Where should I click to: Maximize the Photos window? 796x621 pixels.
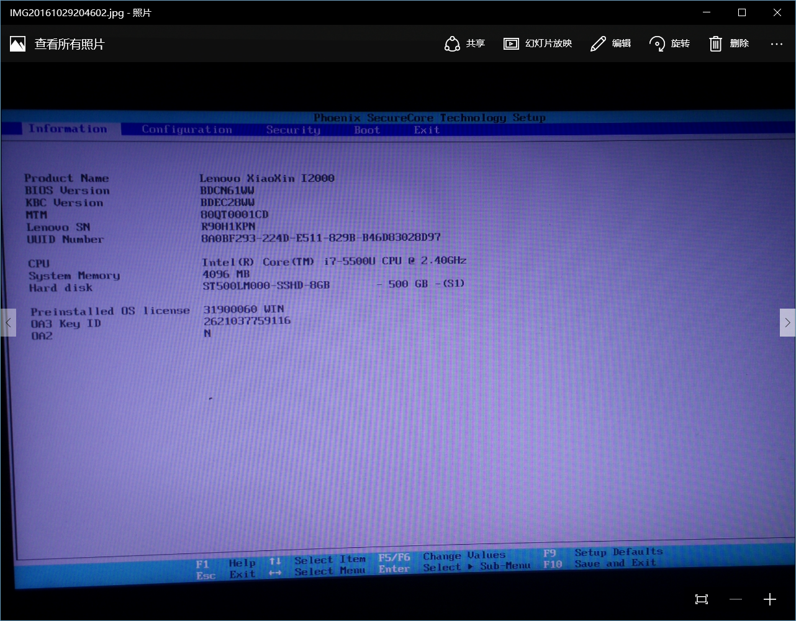click(x=742, y=12)
